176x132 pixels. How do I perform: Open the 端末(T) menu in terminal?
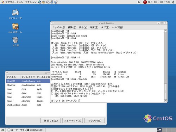94,27
